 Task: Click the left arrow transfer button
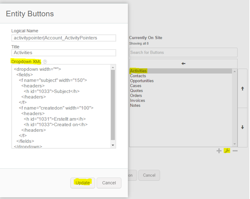pos(183,64)
